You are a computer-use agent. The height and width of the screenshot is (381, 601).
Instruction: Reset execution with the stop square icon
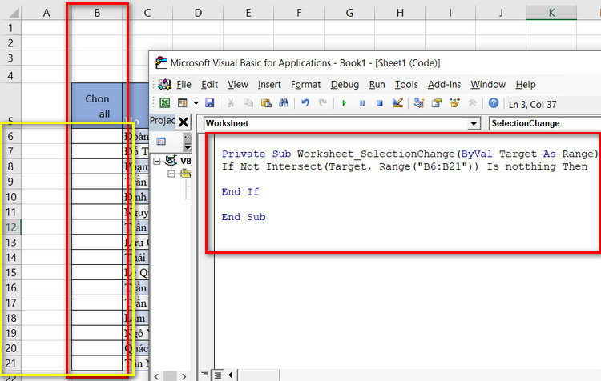380,103
